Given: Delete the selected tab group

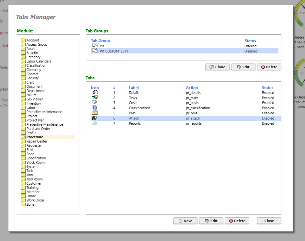Looking at the screenshot, I should click(269, 67).
